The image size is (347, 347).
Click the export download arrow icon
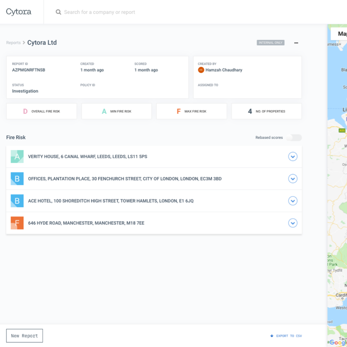tap(272, 336)
